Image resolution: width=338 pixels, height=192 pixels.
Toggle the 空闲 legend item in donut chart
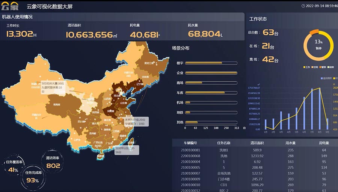point(314,67)
